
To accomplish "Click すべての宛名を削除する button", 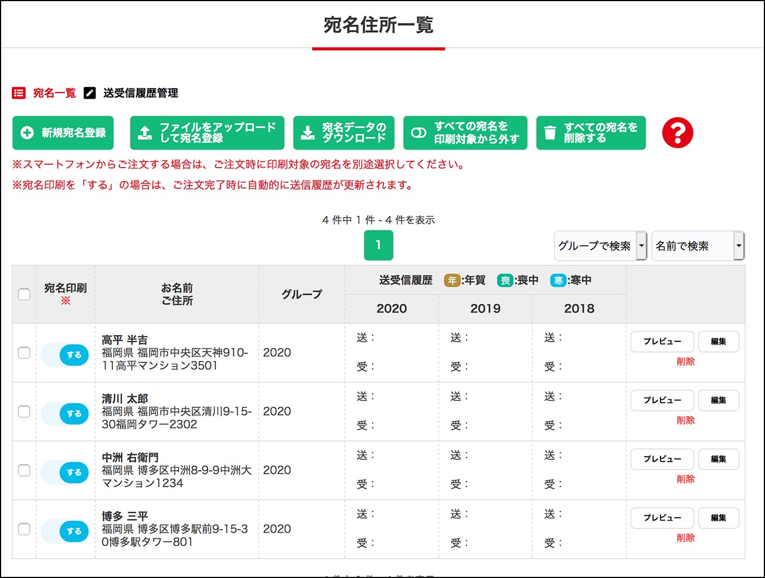I will [591, 133].
